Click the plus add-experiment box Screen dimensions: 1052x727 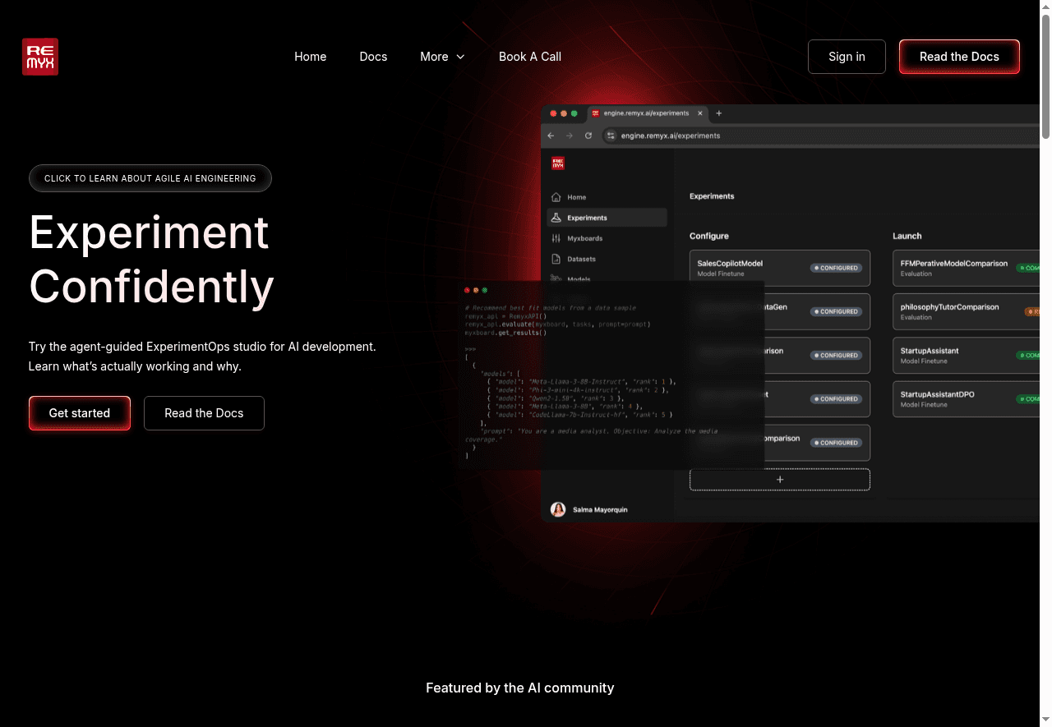(779, 480)
